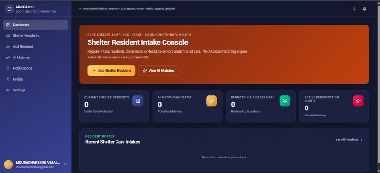Click the green people icon on Reunited card

(285, 101)
